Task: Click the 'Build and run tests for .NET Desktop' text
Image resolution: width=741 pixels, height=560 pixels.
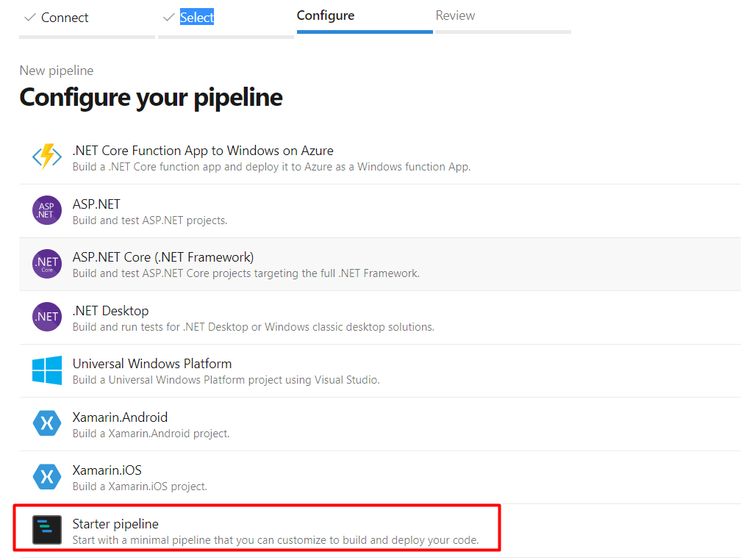Action: pos(254,327)
